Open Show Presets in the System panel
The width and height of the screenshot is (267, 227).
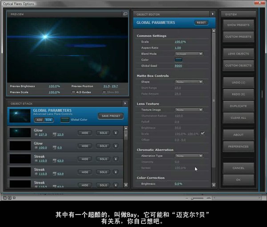pos(238,25)
